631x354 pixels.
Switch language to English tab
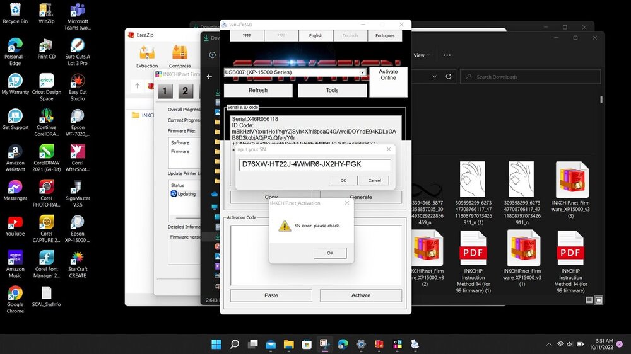click(x=315, y=35)
